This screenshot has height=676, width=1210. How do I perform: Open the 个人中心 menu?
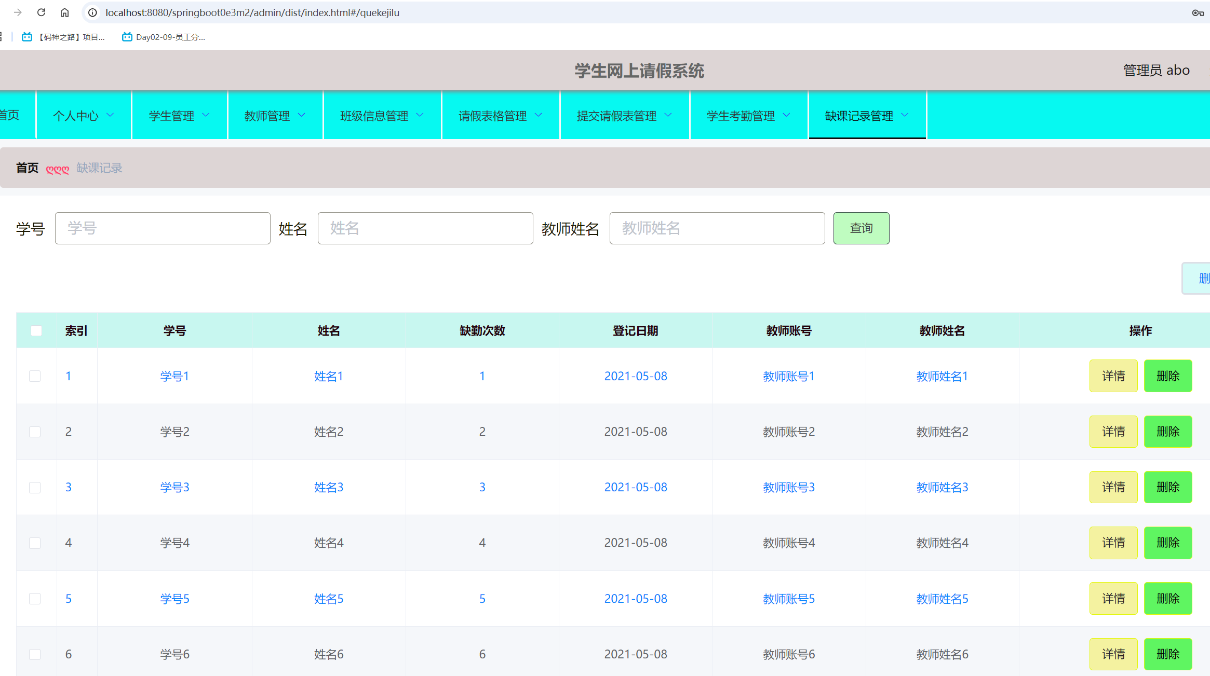[x=83, y=115]
